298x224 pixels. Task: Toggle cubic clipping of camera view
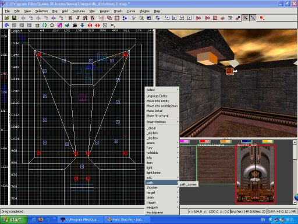(x=149, y=18)
